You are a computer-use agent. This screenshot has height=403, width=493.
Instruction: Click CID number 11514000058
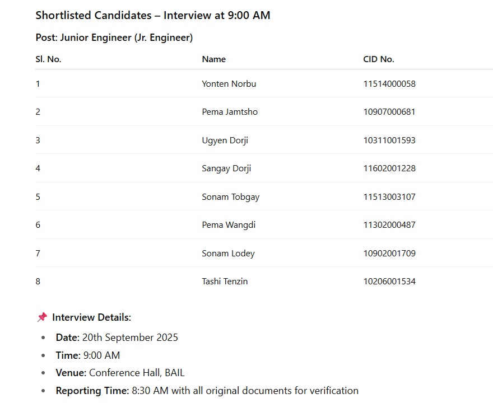[x=389, y=84]
